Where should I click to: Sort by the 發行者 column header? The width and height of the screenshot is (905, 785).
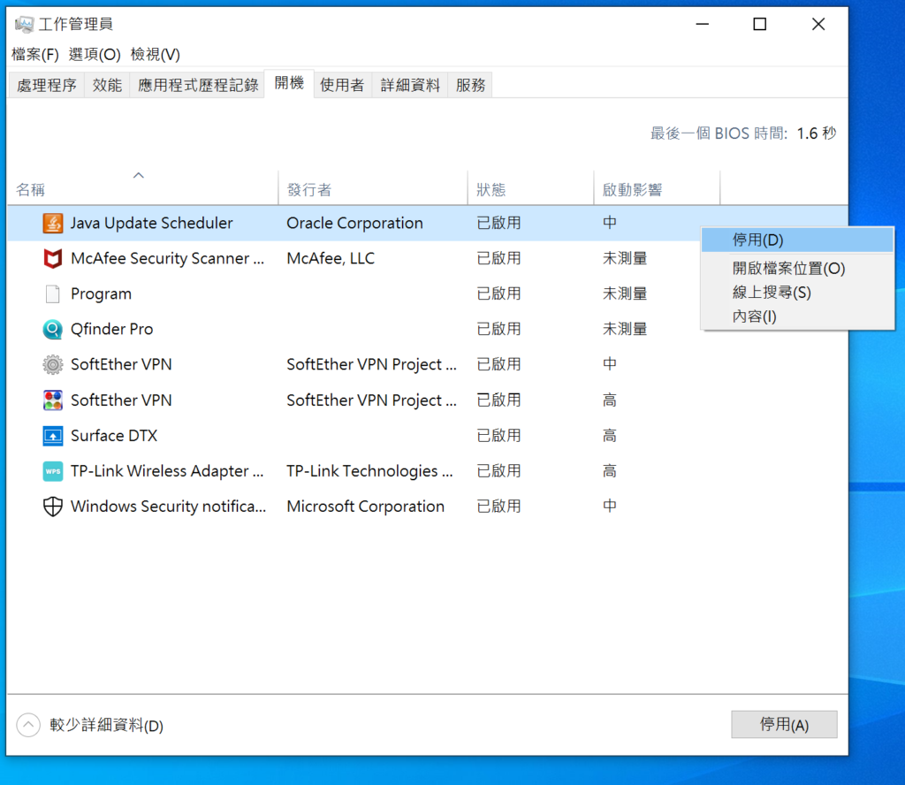[372, 187]
